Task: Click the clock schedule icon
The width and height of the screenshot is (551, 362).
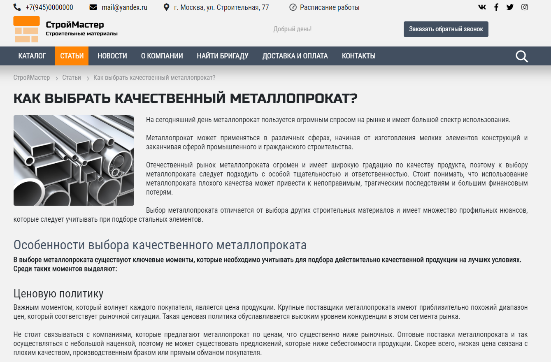Action: tap(293, 7)
